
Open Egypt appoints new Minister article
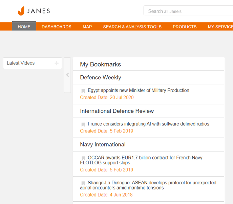pos(138,90)
